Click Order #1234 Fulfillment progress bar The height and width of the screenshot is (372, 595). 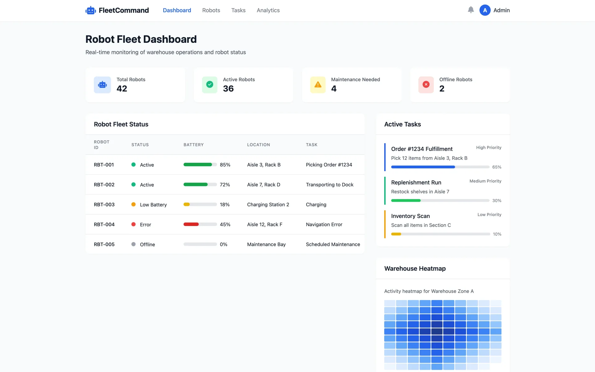click(x=440, y=167)
